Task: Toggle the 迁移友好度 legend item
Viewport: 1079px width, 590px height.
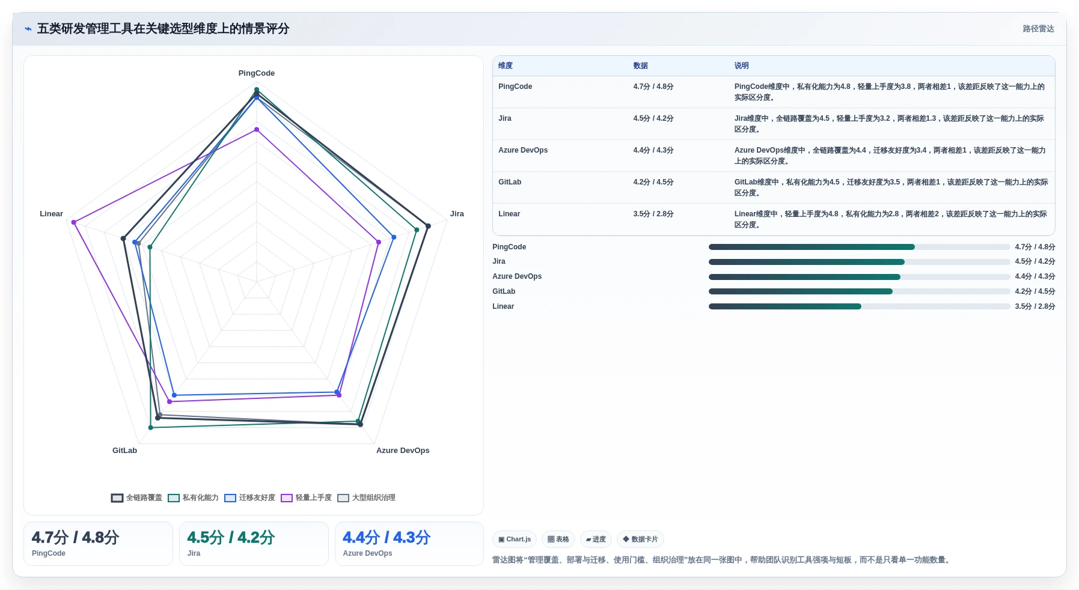Action: point(250,497)
